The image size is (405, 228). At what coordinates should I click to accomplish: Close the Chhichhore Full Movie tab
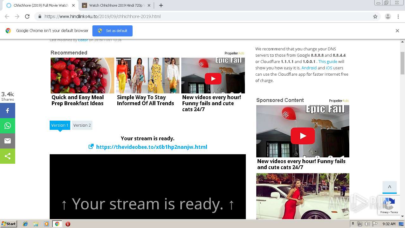pos(73,5)
